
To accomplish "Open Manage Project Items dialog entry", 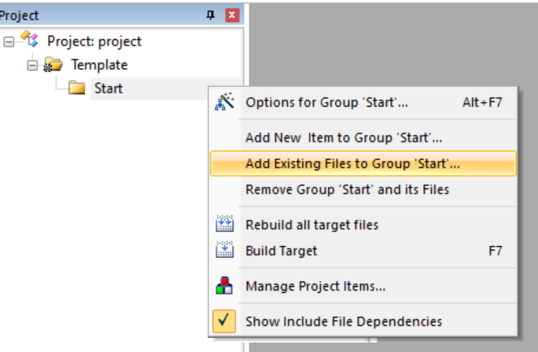I will click(x=363, y=286).
